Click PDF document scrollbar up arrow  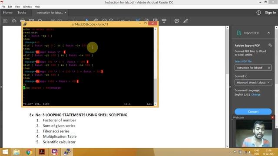[x=227, y=28]
